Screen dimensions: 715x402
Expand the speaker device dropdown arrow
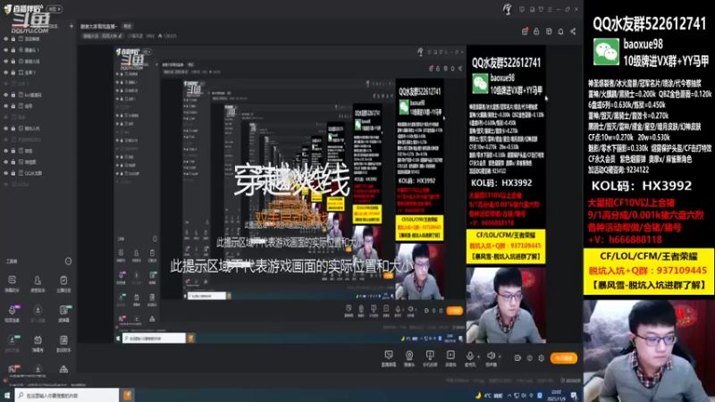[x=500, y=356]
